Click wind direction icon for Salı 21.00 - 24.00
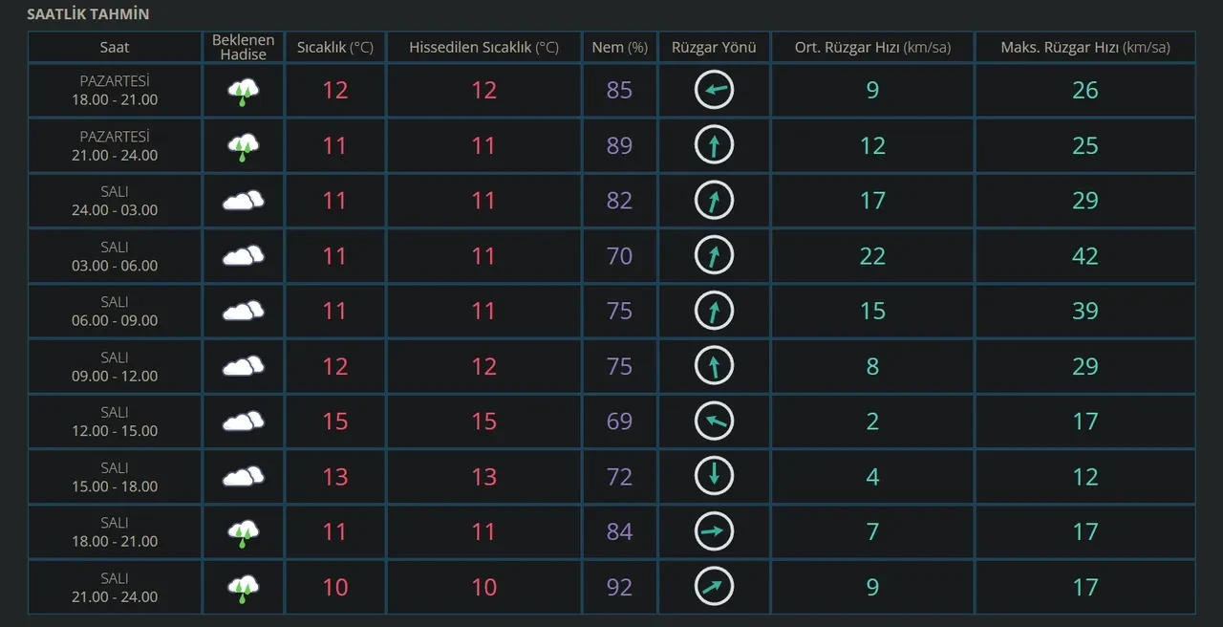The height and width of the screenshot is (627, 1223). tap(714, 587)
